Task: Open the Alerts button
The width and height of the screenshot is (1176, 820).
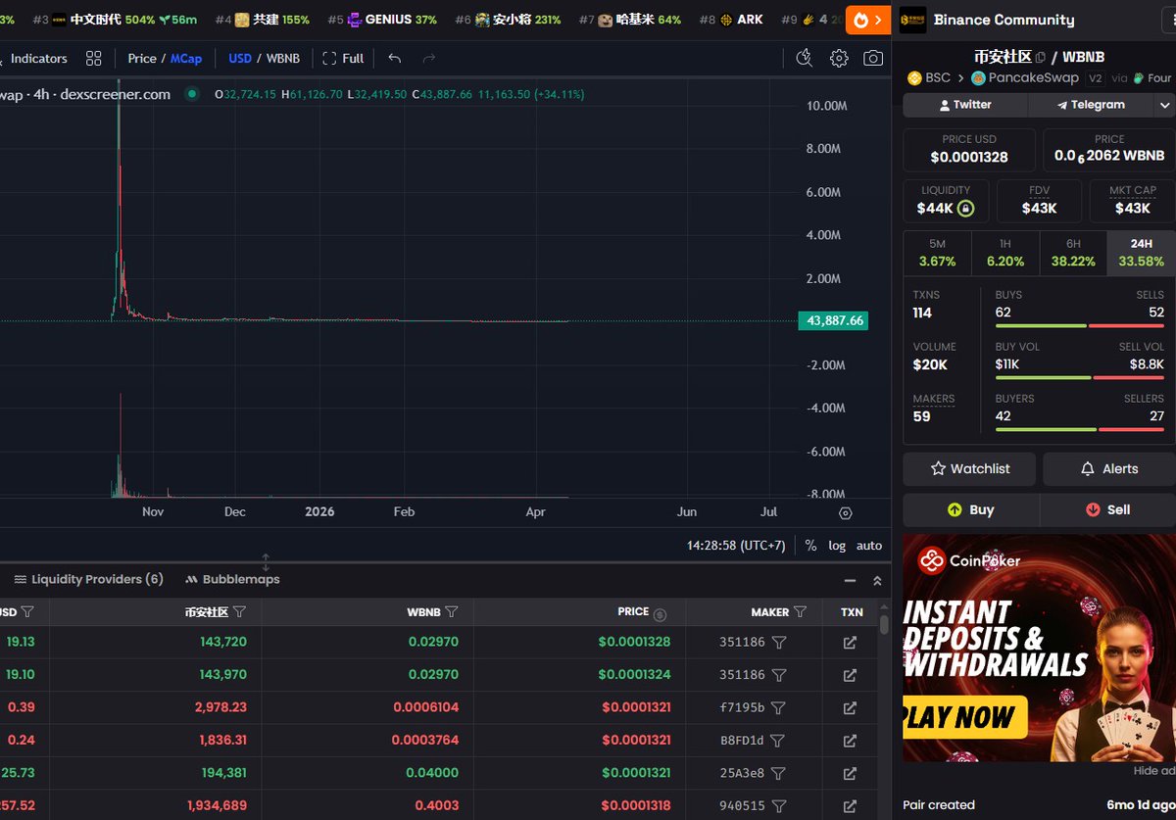Action: pyautogui.click(x=1108, y=468)
